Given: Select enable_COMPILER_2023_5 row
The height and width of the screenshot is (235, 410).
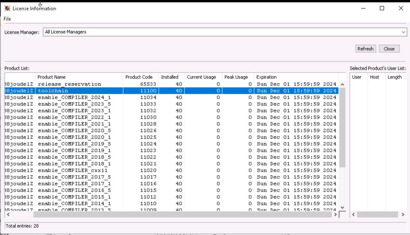Looking at the screenshot, I should tap(172, 104).
